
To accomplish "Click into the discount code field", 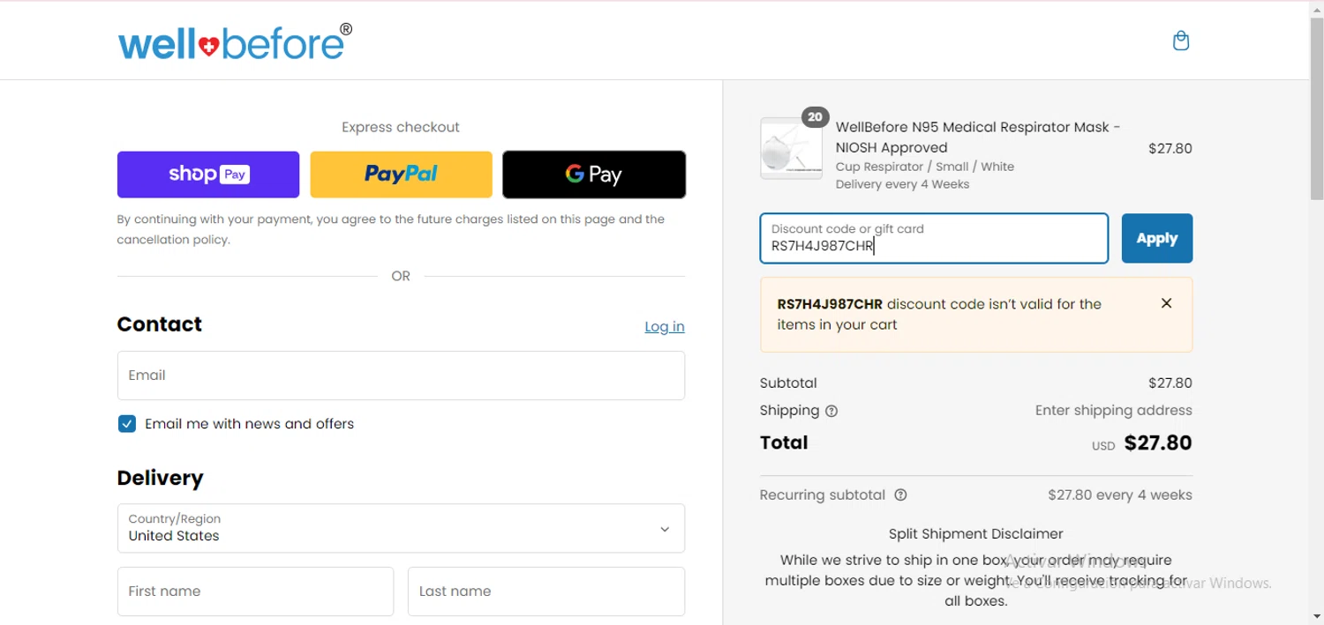I will coord(934,238).
